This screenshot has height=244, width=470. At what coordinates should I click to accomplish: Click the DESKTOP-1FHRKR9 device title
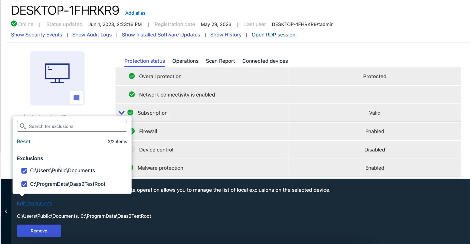tap(65, 11)
